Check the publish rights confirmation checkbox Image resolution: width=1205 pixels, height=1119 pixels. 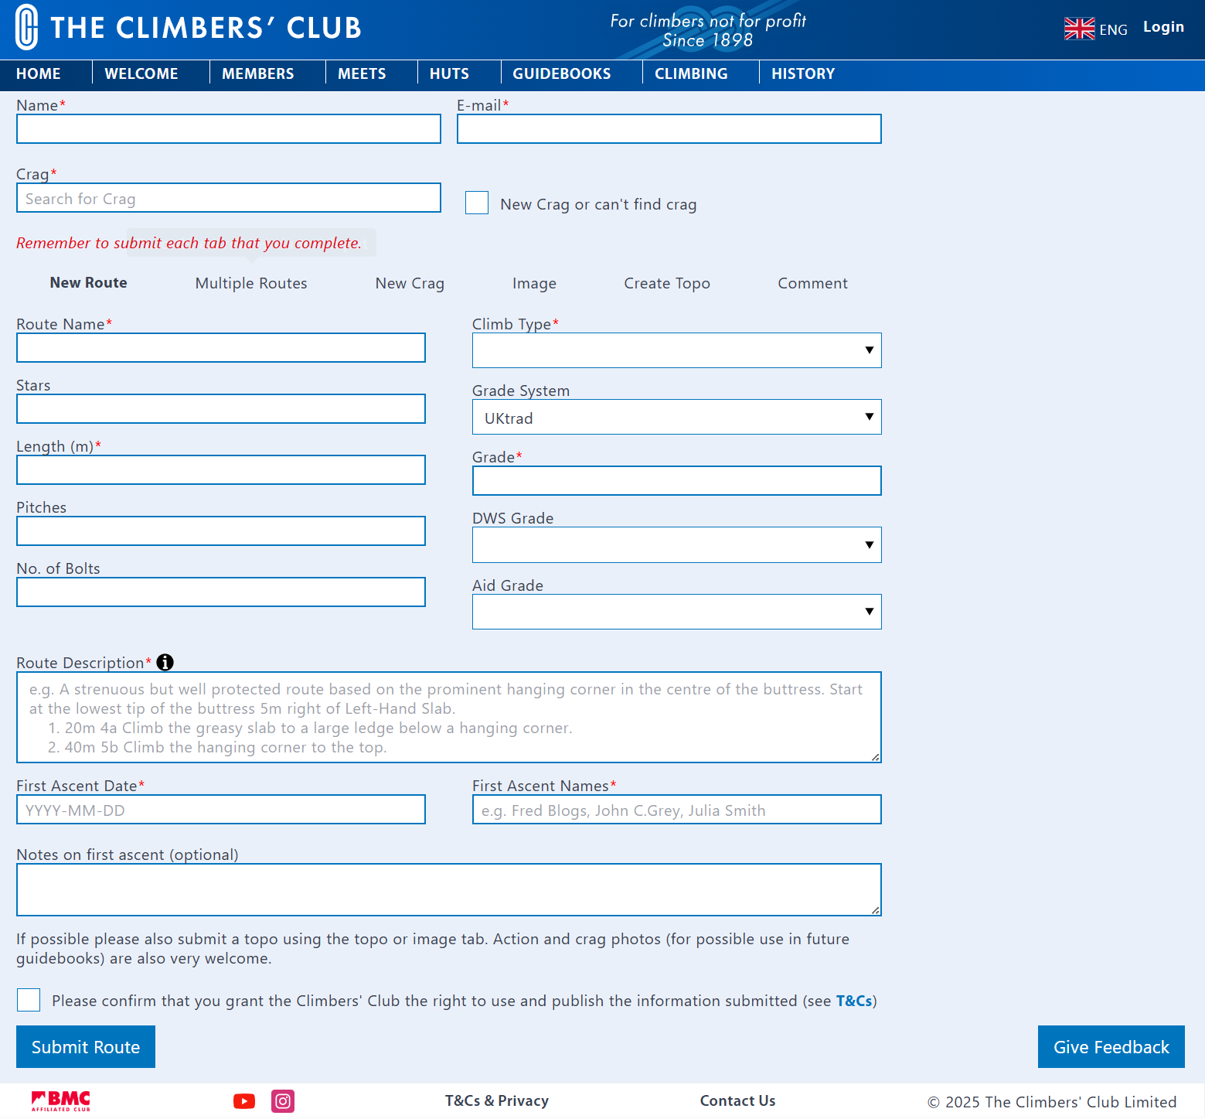(x=29, y=1001)
